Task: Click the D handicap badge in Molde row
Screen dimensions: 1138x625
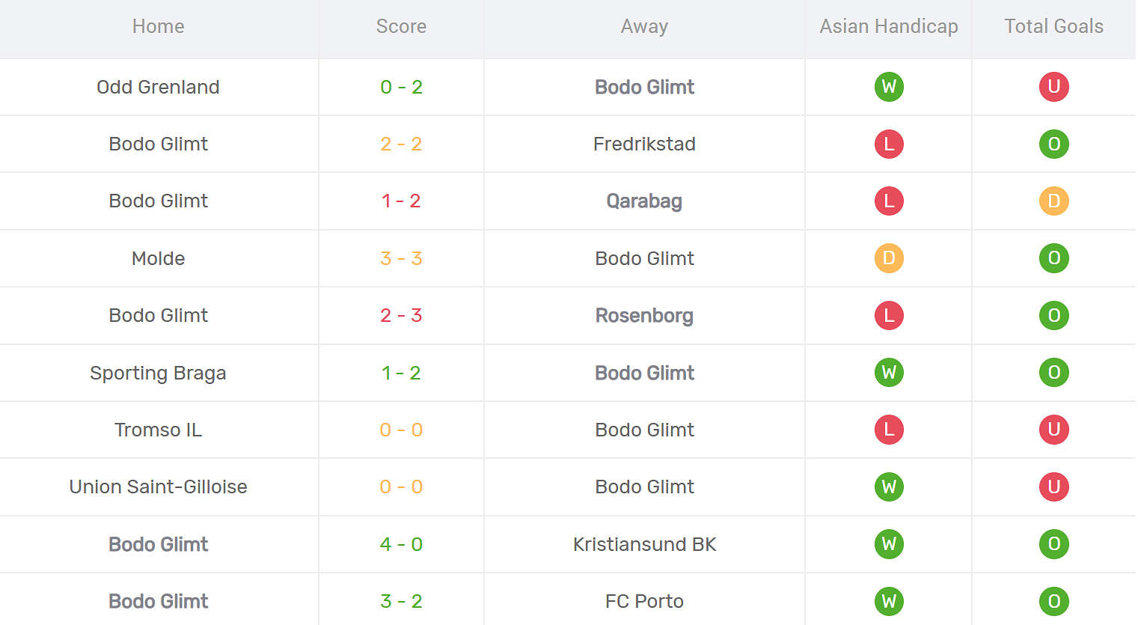Action: (x=889, y=258)
